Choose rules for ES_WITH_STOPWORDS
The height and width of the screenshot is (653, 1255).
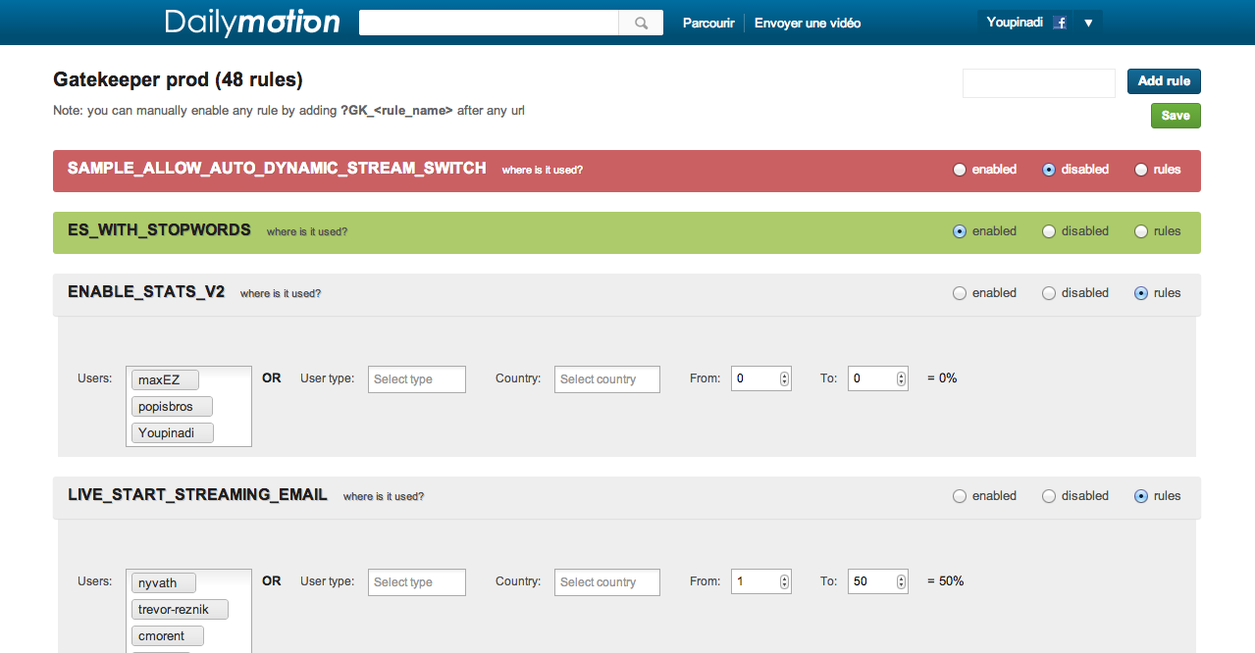pos(1141,231)
